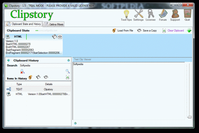199x133 pixels.
Task: Click the HTML format icon in Clipboard State
Action: click(x=8, y=37)
